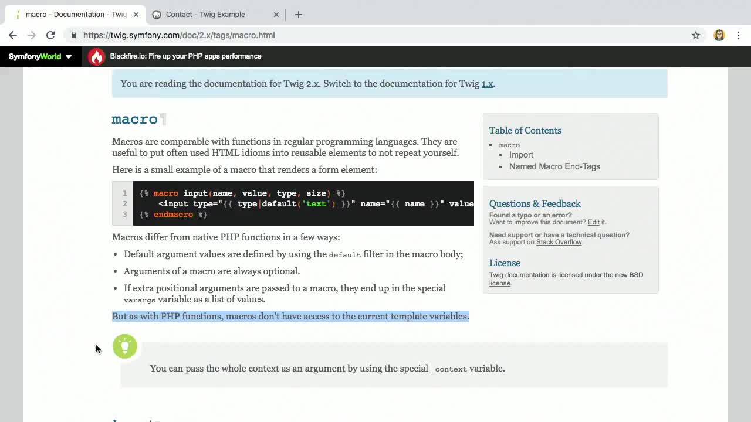Click the pilcrow anchor next to macro heading

[x=163, y=119]
